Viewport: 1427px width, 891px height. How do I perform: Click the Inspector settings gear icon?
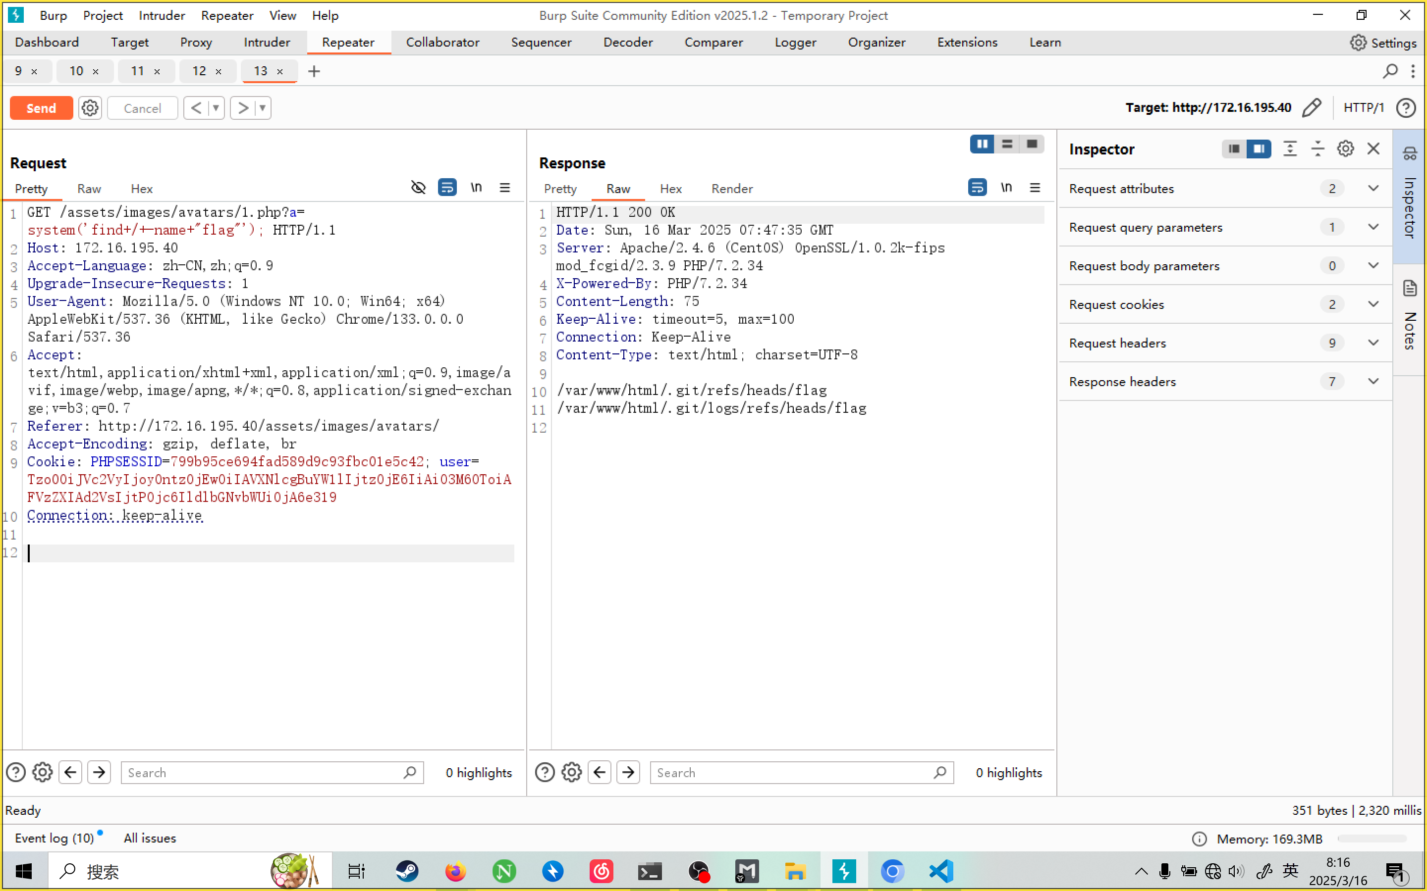(x=1345, y=148)
